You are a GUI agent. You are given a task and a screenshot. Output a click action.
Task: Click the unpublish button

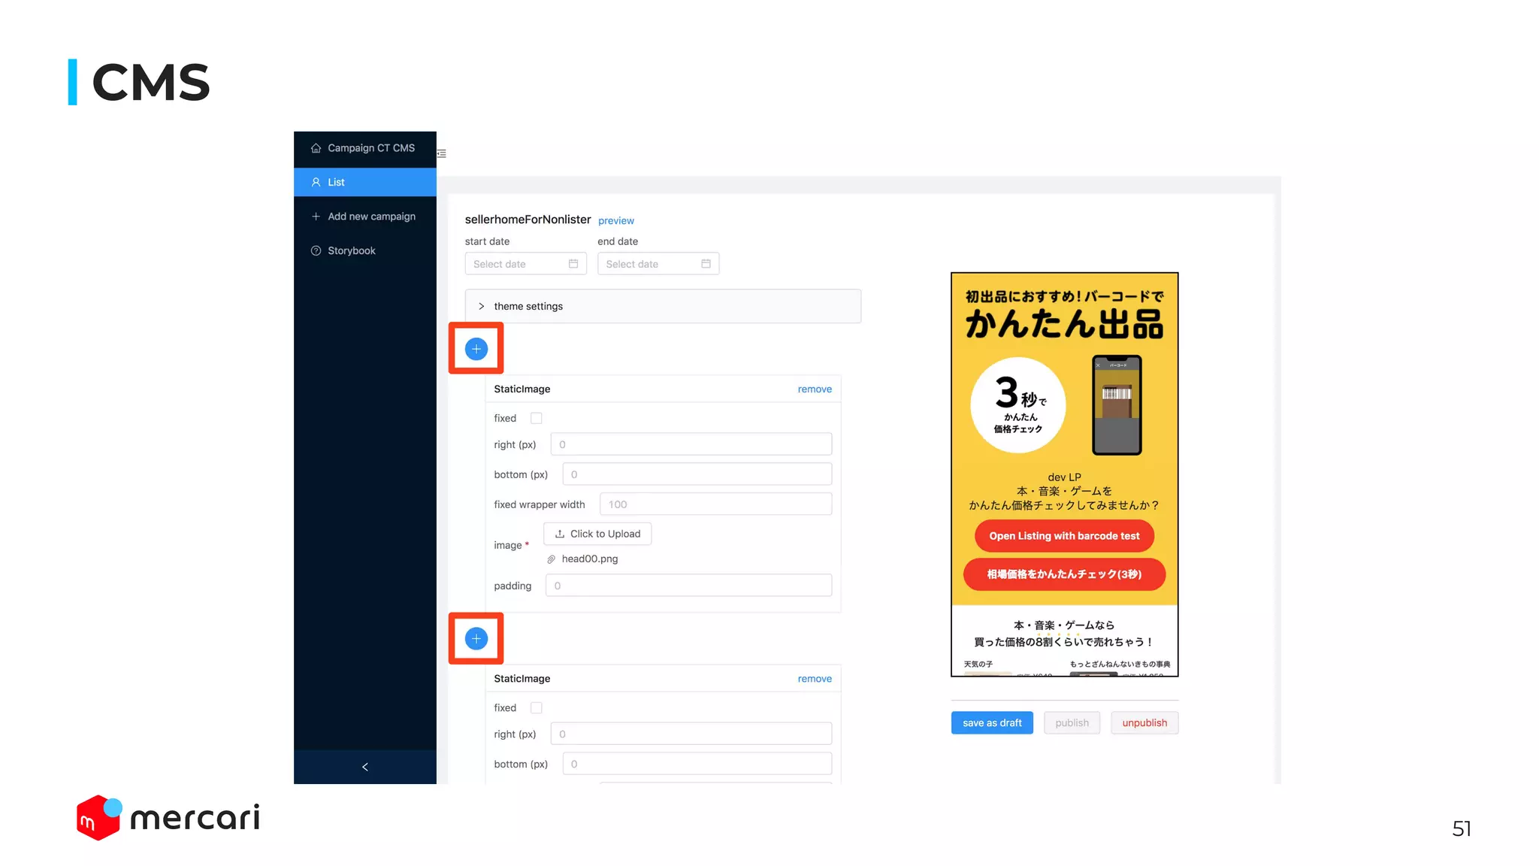tap(1144, 723)
